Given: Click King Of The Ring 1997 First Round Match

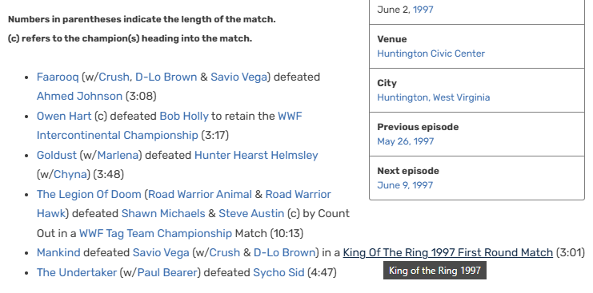Looking at the screenshot, I should (448, 252).
